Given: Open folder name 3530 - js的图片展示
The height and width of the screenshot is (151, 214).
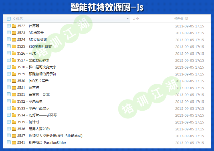Looking at the screenshot, I should click(33, 81).
